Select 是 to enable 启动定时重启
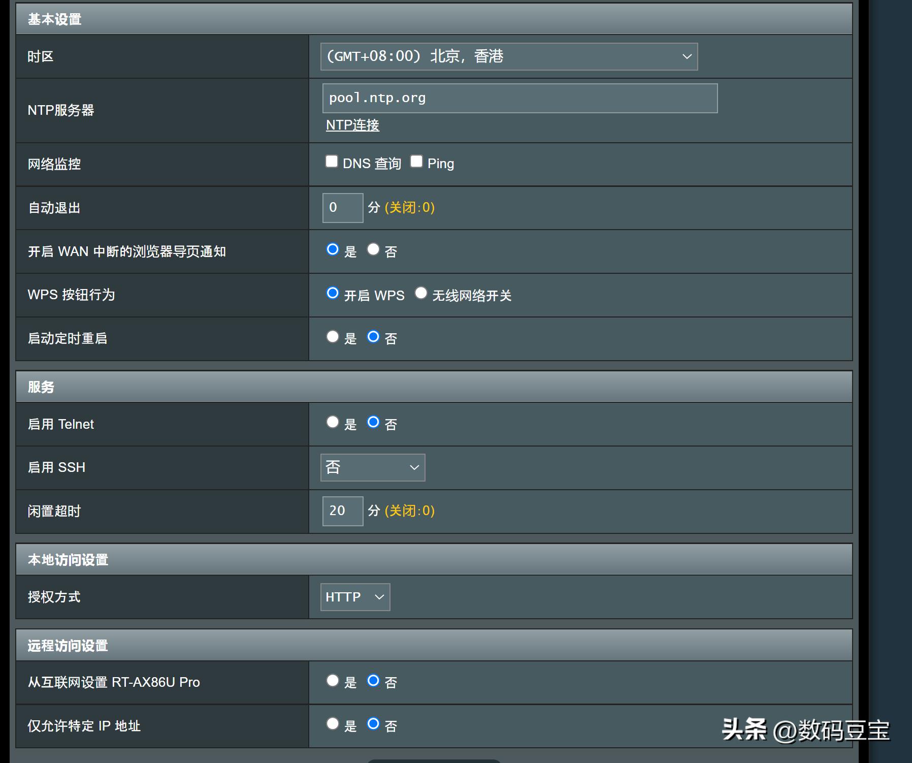Viewport: 912px width, 763px height. [333, 336]
